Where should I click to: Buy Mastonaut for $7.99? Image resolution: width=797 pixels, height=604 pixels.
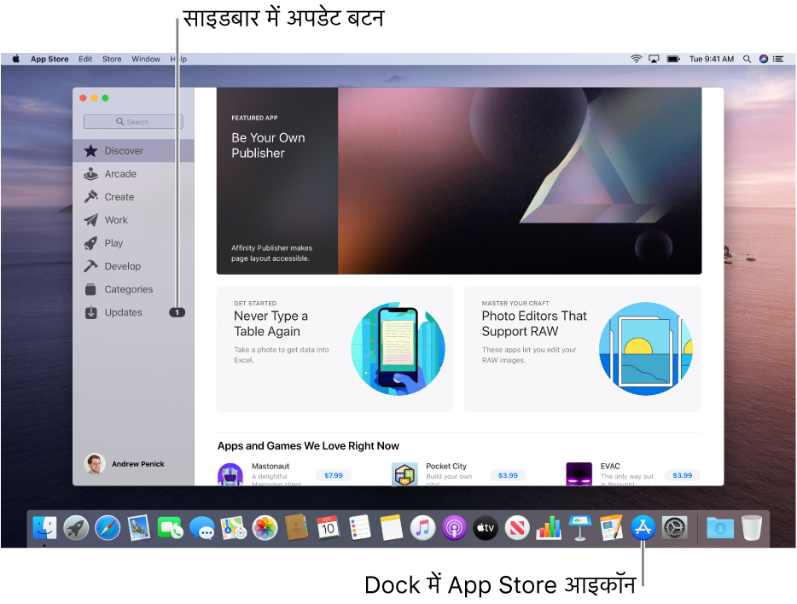coord(334,475)
